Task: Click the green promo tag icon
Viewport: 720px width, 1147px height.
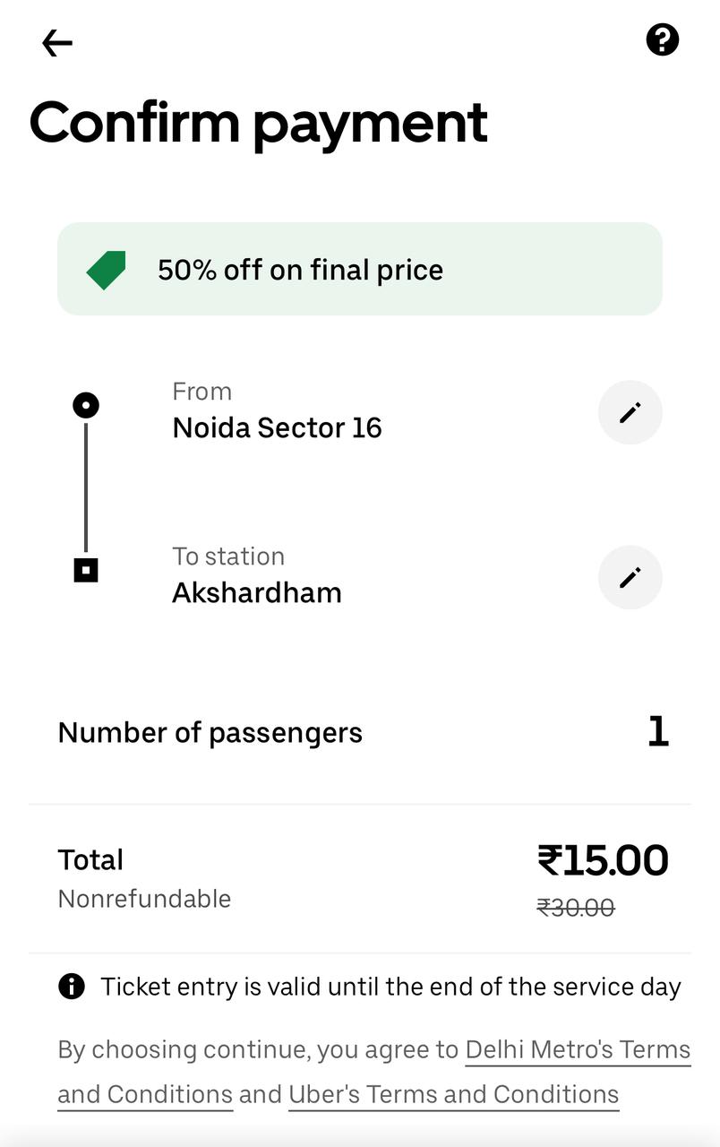Action: tap(107, 270)
